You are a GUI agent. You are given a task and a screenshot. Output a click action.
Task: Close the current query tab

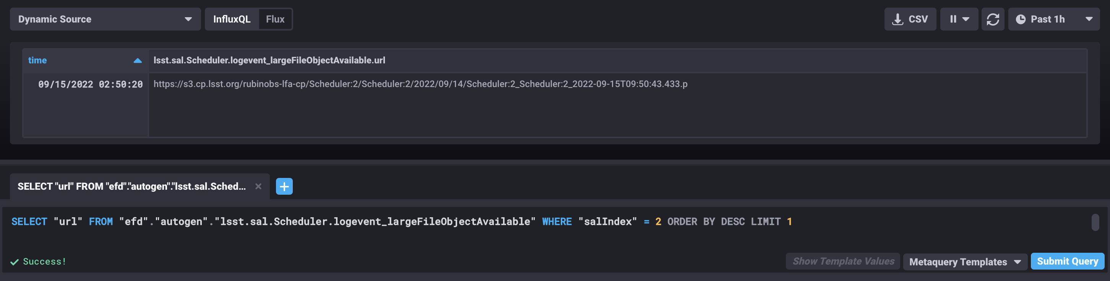pos(258,186)
